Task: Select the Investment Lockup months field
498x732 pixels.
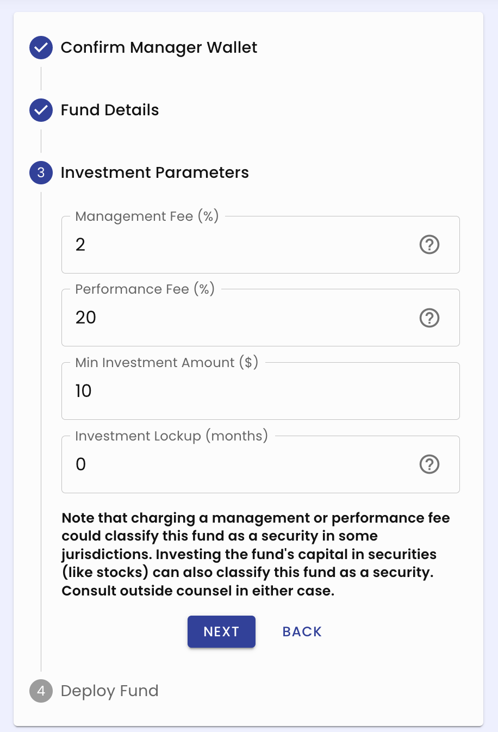Action: 239,464
